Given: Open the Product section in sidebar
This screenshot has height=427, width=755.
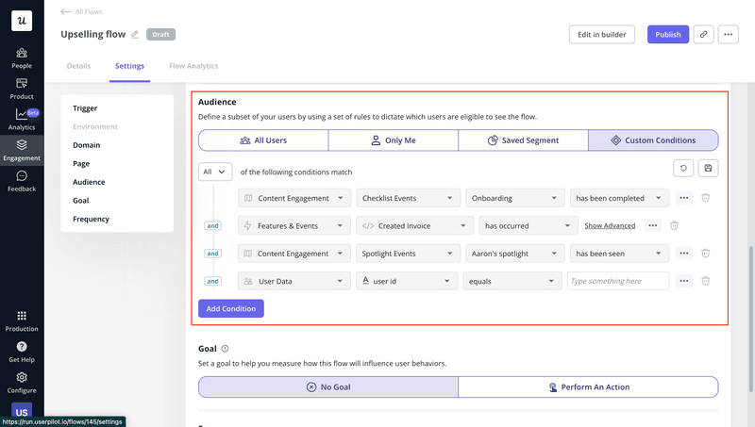Looking at the screenshot, I should [22, 89].
